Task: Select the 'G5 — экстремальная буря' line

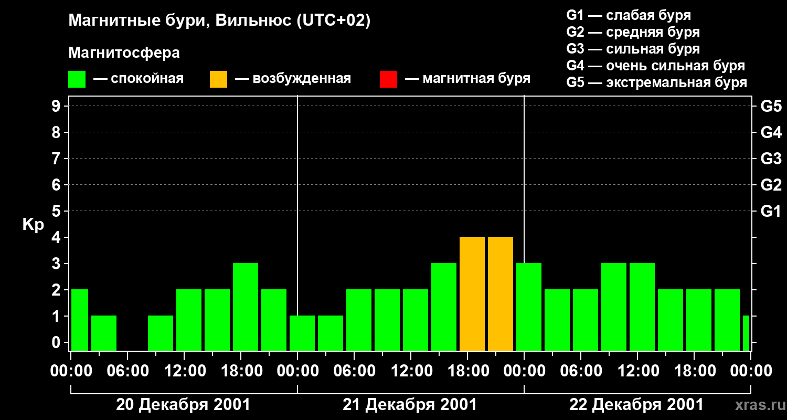Action: 657,82
